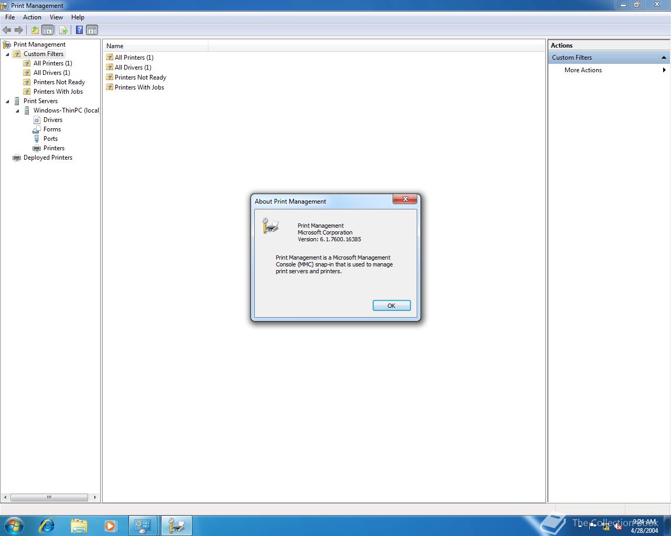
Task: Click the Control Panel taskbar button
Action: pos(143,526)
